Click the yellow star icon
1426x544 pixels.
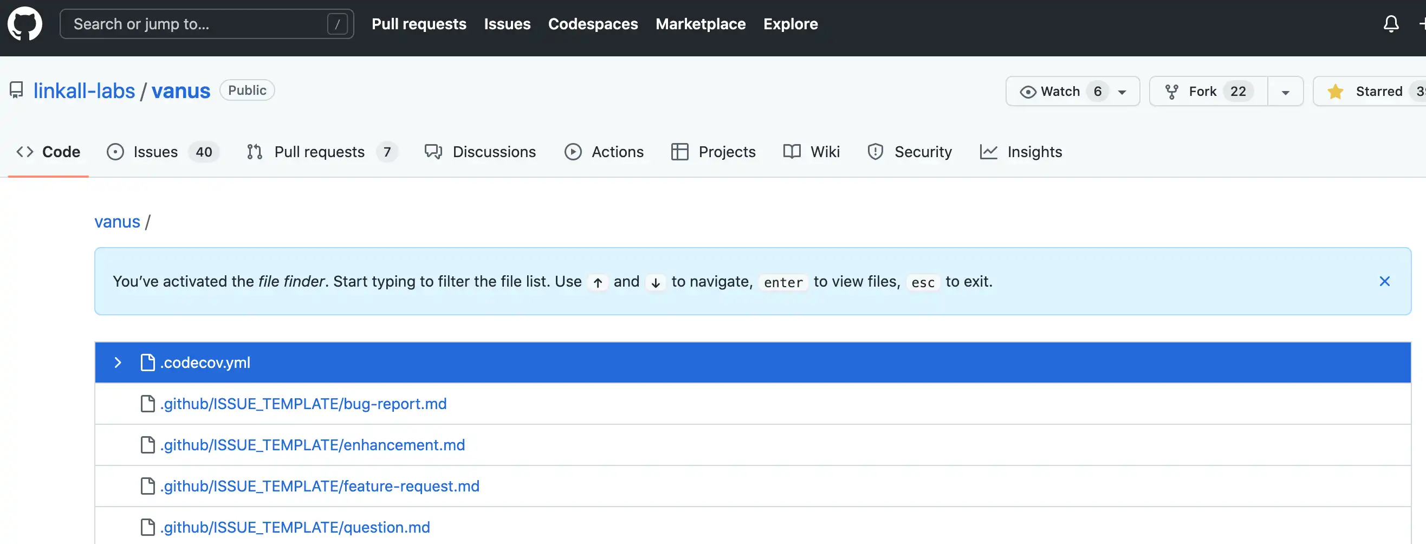tap(1335, 92)
